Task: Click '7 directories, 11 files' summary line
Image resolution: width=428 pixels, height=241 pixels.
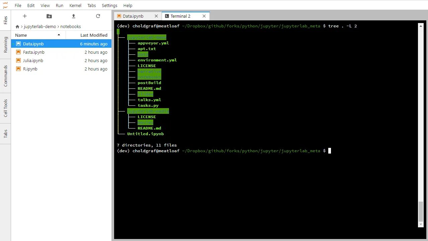Action: (x=147, y=145)
